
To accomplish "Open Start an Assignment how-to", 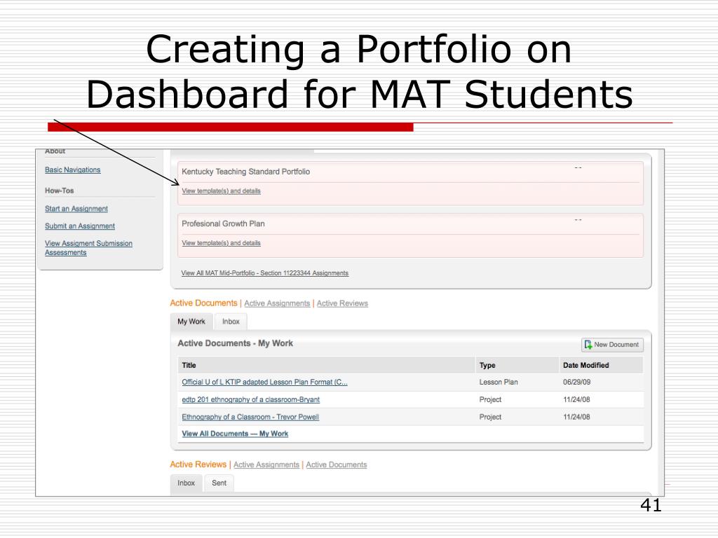I will [76, 209].
